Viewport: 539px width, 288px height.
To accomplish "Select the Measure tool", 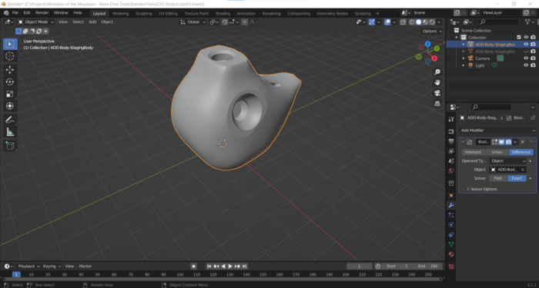I will coord(10,132).
